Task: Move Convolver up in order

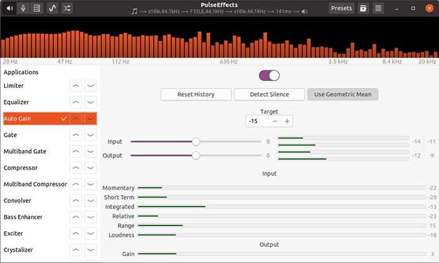Action: [76, 200]
